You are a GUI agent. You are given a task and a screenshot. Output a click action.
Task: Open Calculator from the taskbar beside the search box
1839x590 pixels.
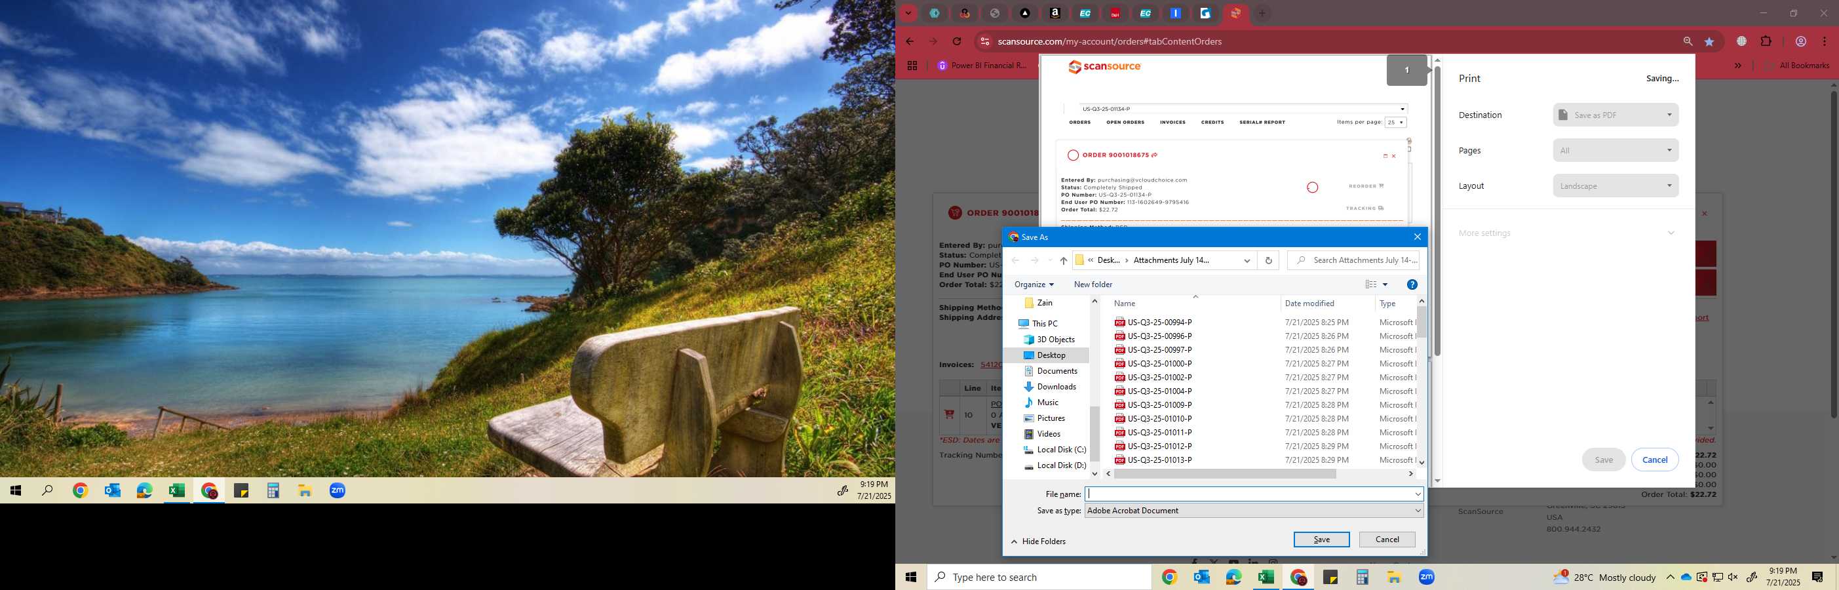(1362, 577)
